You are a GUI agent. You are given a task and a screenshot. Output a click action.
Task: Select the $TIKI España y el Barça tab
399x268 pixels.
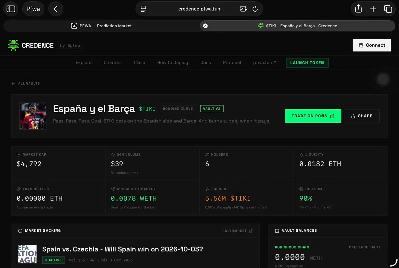point(297,26)
